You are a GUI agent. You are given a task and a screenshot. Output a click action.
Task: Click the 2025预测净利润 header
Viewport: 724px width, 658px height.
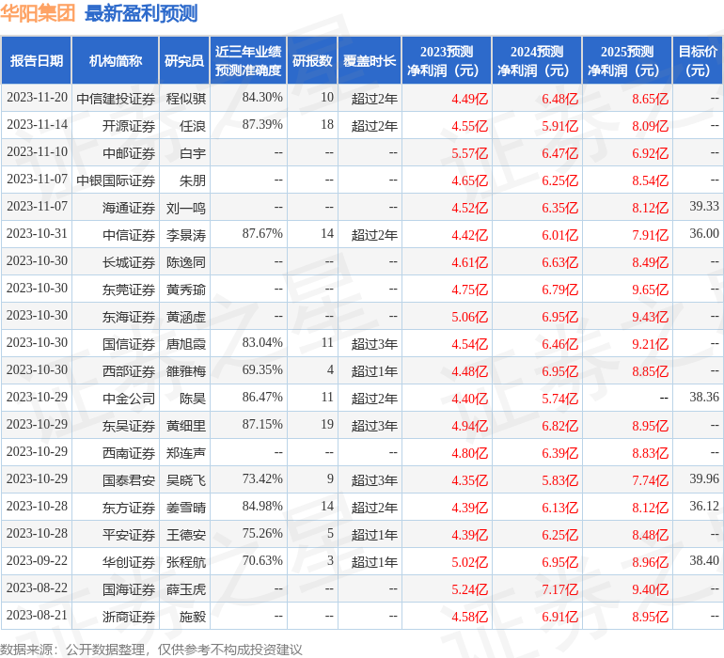click(x=627, y=61)
